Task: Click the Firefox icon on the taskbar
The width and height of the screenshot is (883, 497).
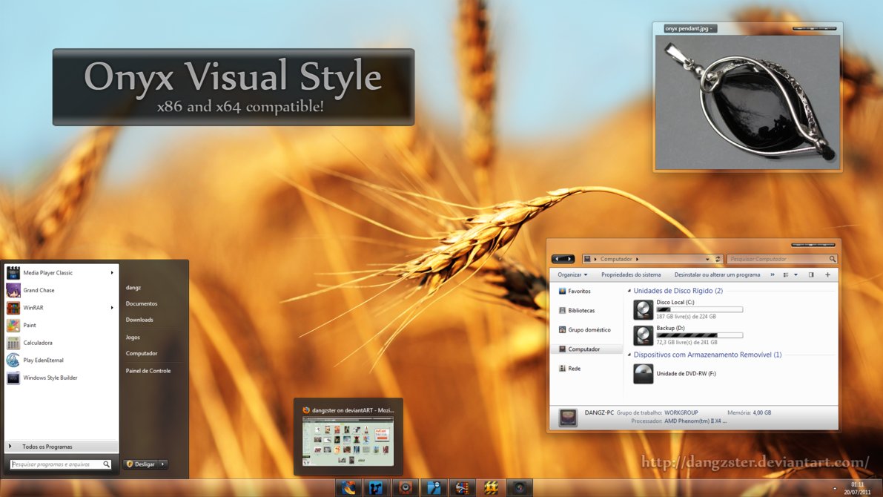Action: (347, 487)
